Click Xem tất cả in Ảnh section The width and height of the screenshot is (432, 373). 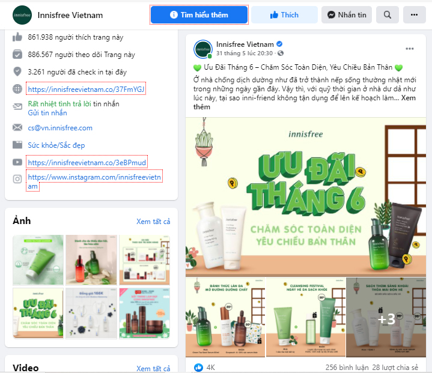[x=153, y=222]
